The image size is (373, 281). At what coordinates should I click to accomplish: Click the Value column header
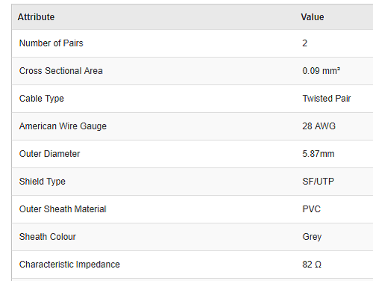pyautogui.click(x=313, y=17)
